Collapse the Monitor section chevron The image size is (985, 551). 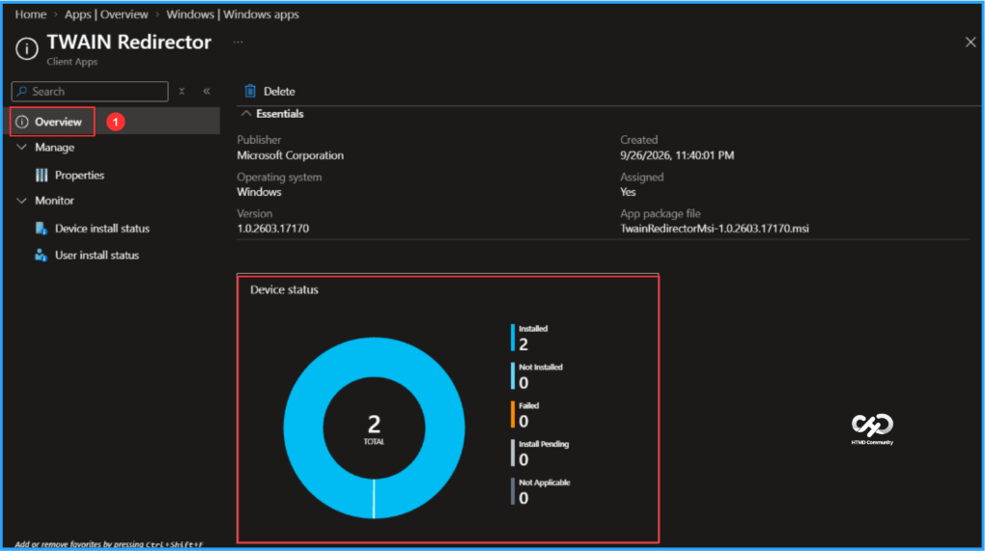pyautogui.click(x=21, y=200)
